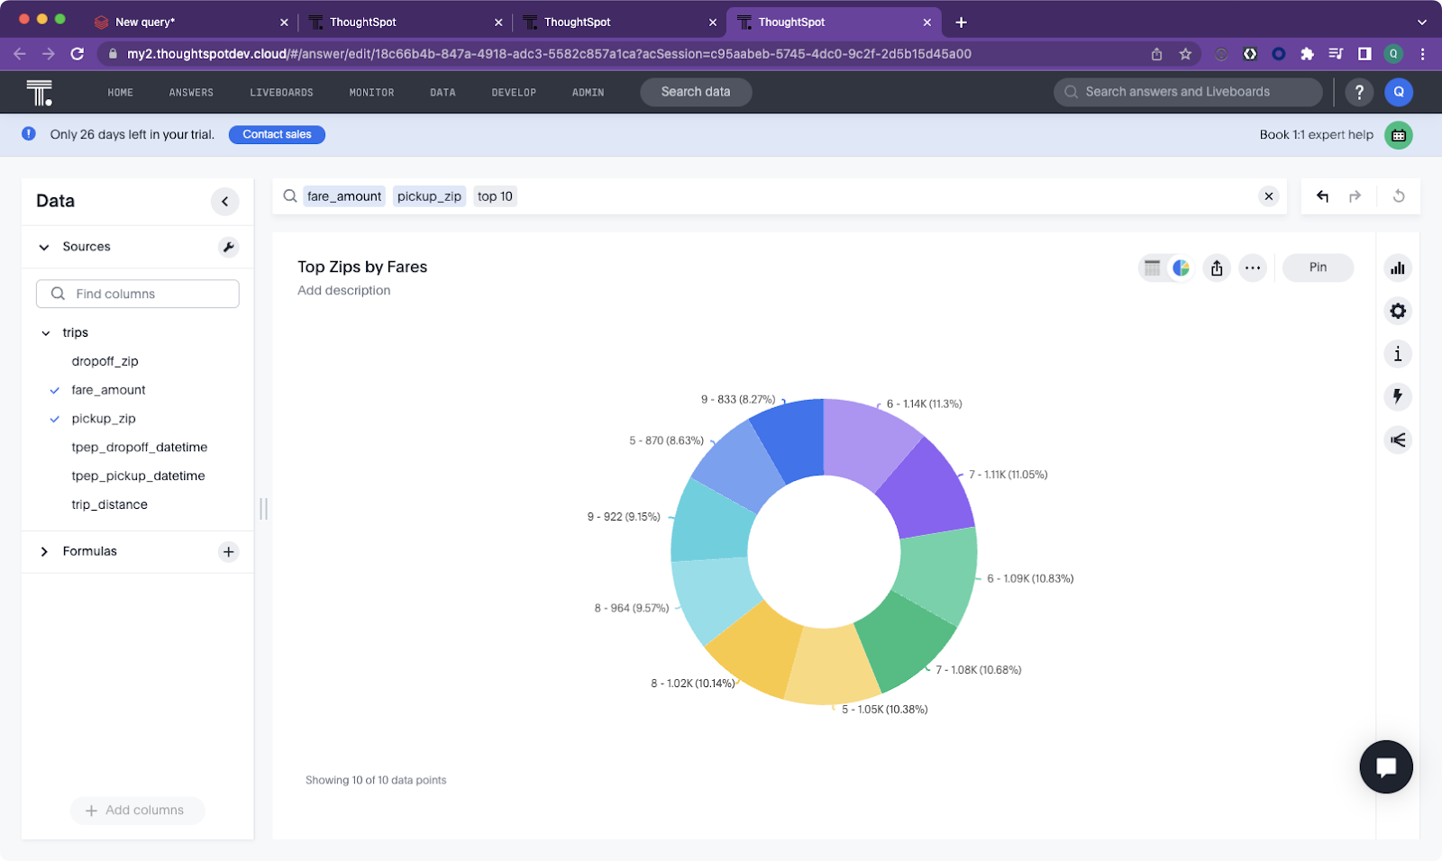This screenshot has height=861, width=1442.
Task: Click the Contact sales button
Action: click(277, 134)
